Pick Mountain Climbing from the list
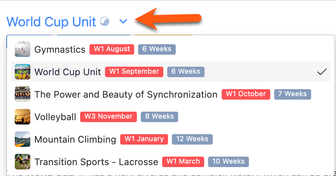This screenshot has width=336, height=176. pyautogui.click(x=75, y=140)
